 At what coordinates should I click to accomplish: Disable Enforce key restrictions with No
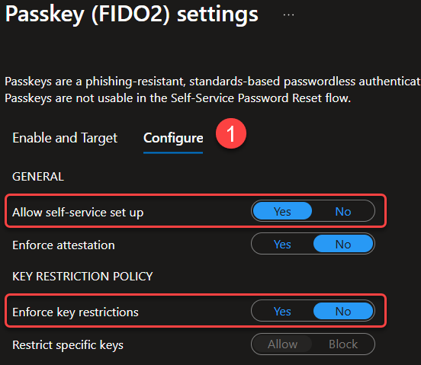[x=343, y=311]
